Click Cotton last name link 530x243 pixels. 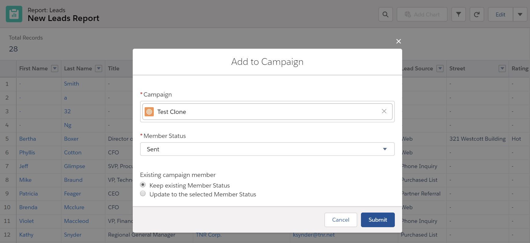click(73, 153)
